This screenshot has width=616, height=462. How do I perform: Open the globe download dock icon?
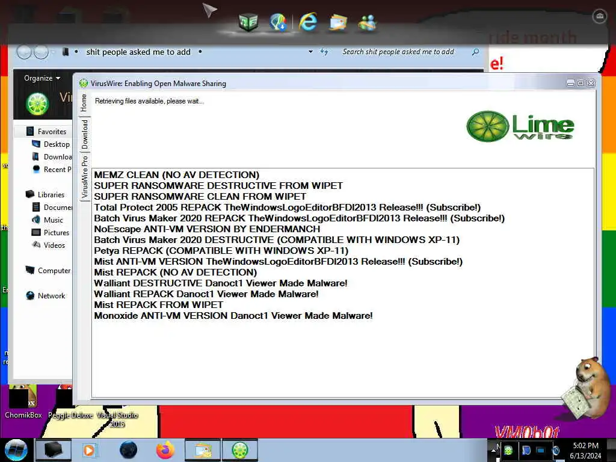(278, 22)
